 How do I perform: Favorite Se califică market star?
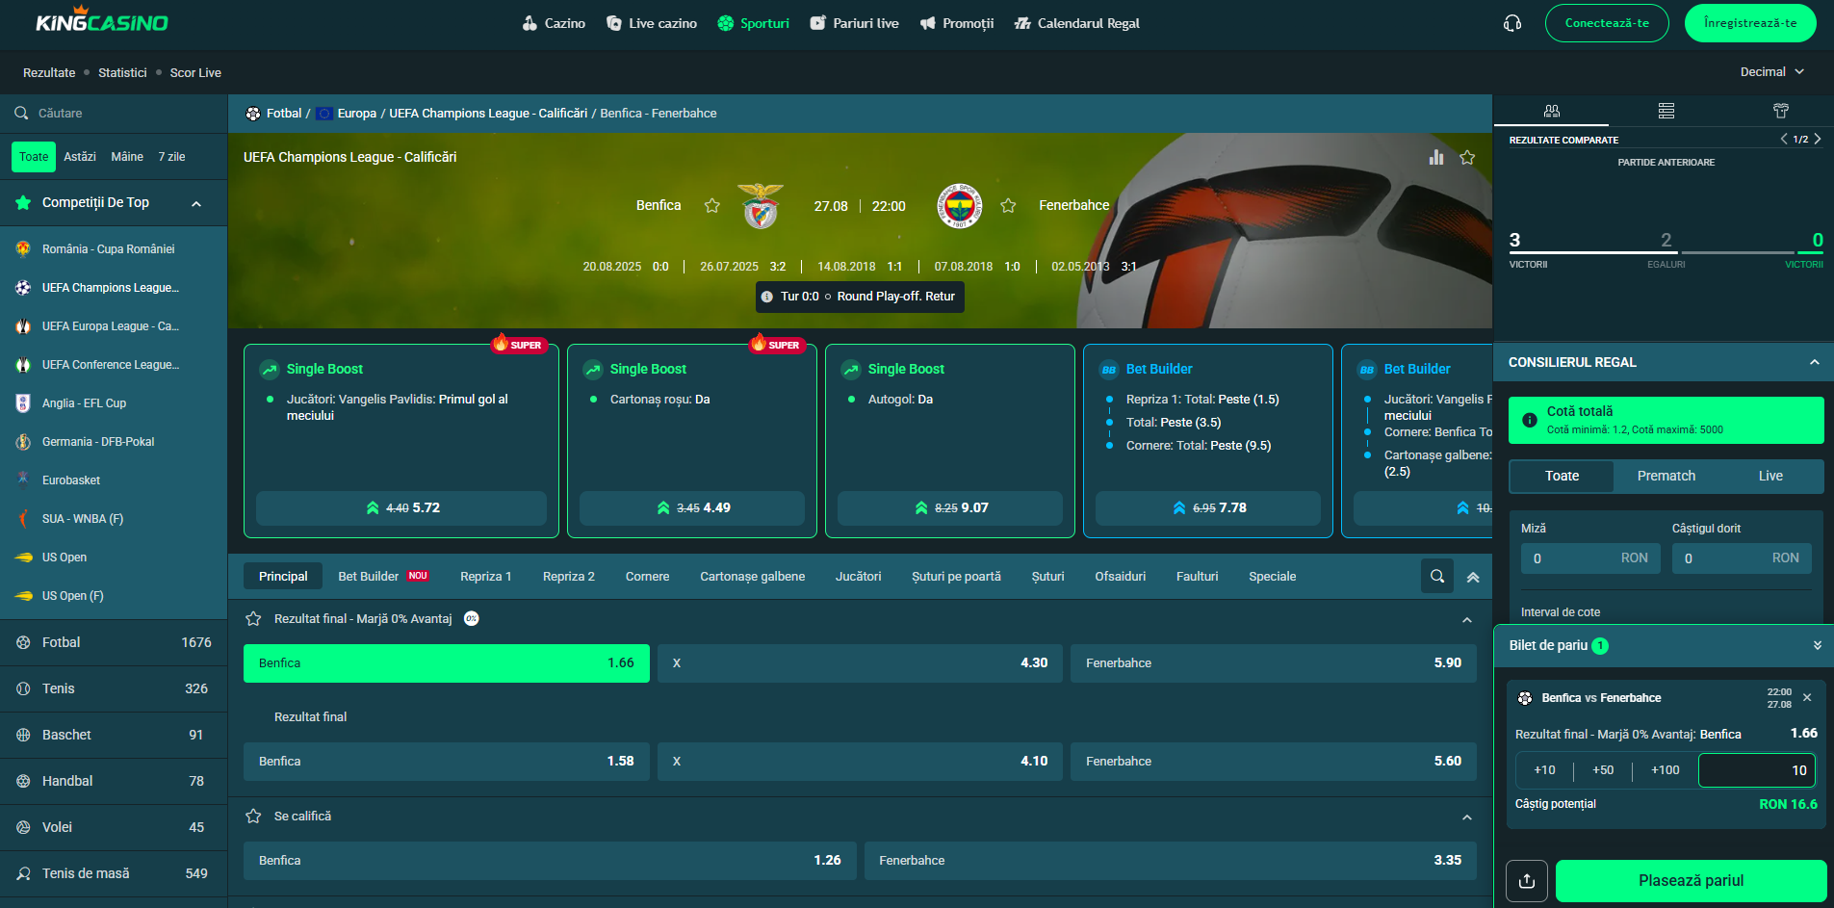253,817
